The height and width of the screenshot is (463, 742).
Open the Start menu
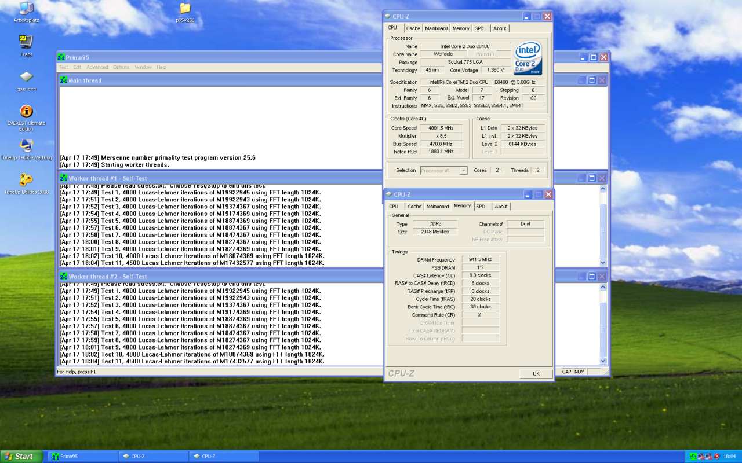pos(21,457)
